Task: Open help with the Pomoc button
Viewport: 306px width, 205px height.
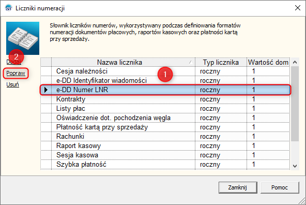Action: (280, 187)
